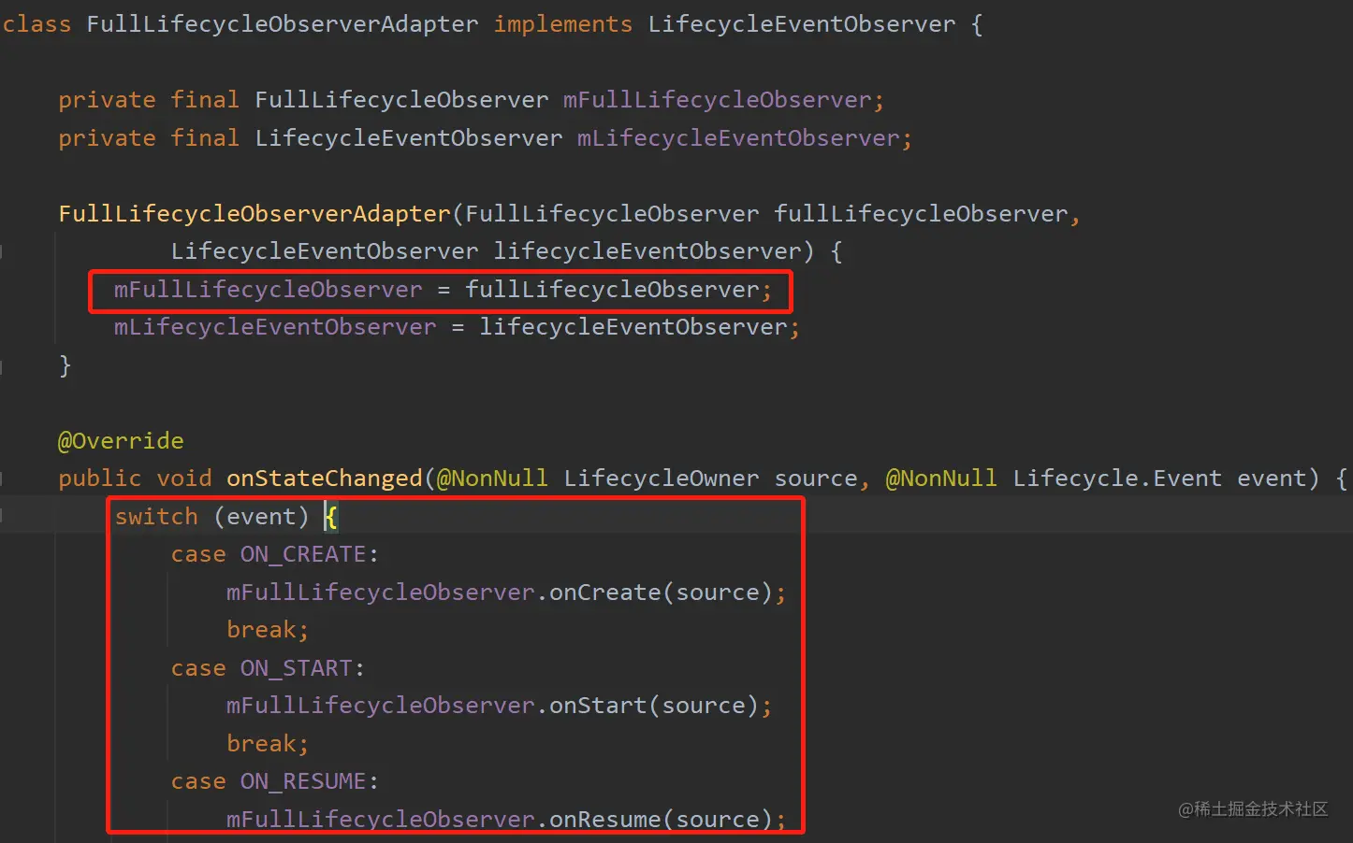Click the "source" argument inside the onStart call

click(x=704, y=706)
